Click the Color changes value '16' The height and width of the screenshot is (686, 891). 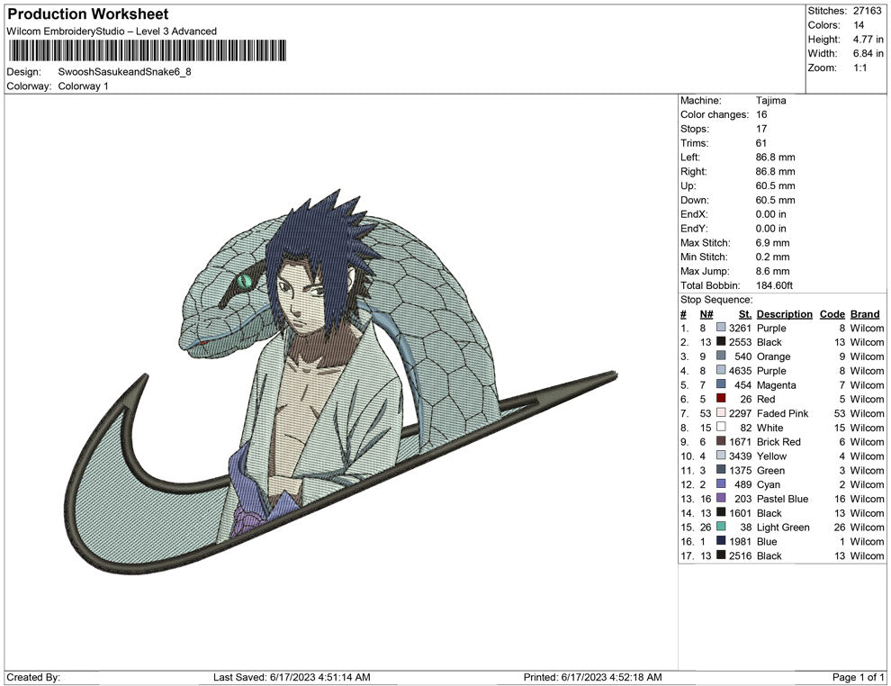click(x=761, y=115)
